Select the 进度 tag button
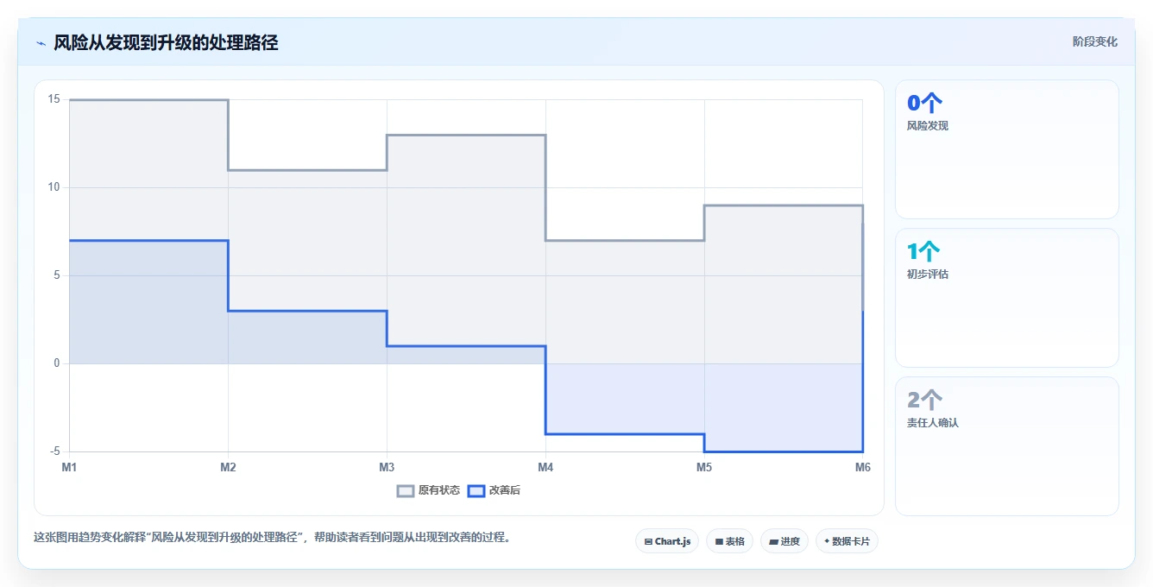Viewport: 1153px width, 587px height. coord(784,541)
